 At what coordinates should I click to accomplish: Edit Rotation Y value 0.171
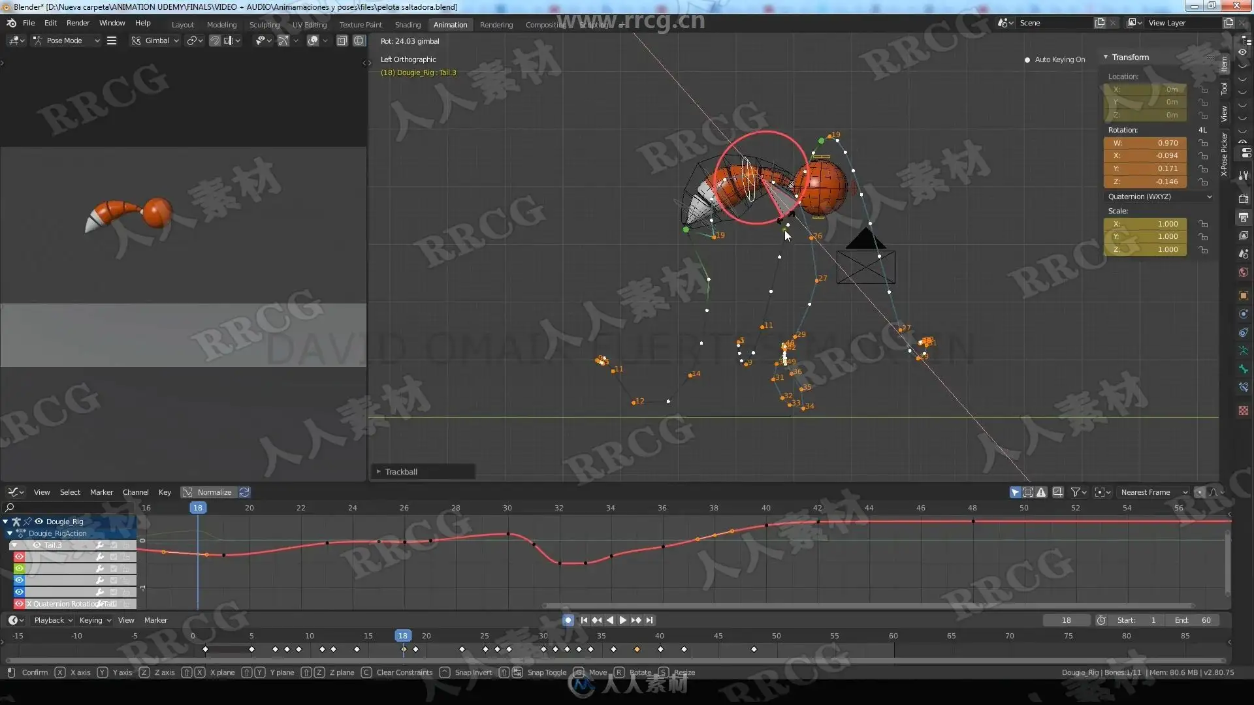tap(1145, 168)
